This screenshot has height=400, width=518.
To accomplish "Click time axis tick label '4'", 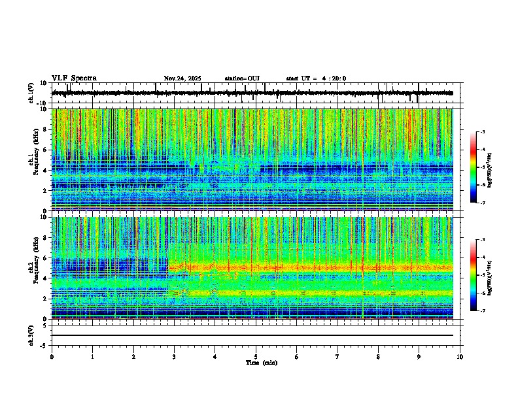I will [x=215, y=357].
